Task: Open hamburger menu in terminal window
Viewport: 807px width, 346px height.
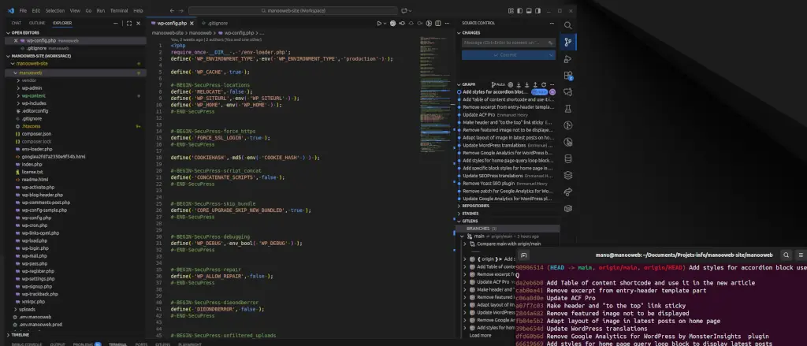Action: (x=801, y=255)
